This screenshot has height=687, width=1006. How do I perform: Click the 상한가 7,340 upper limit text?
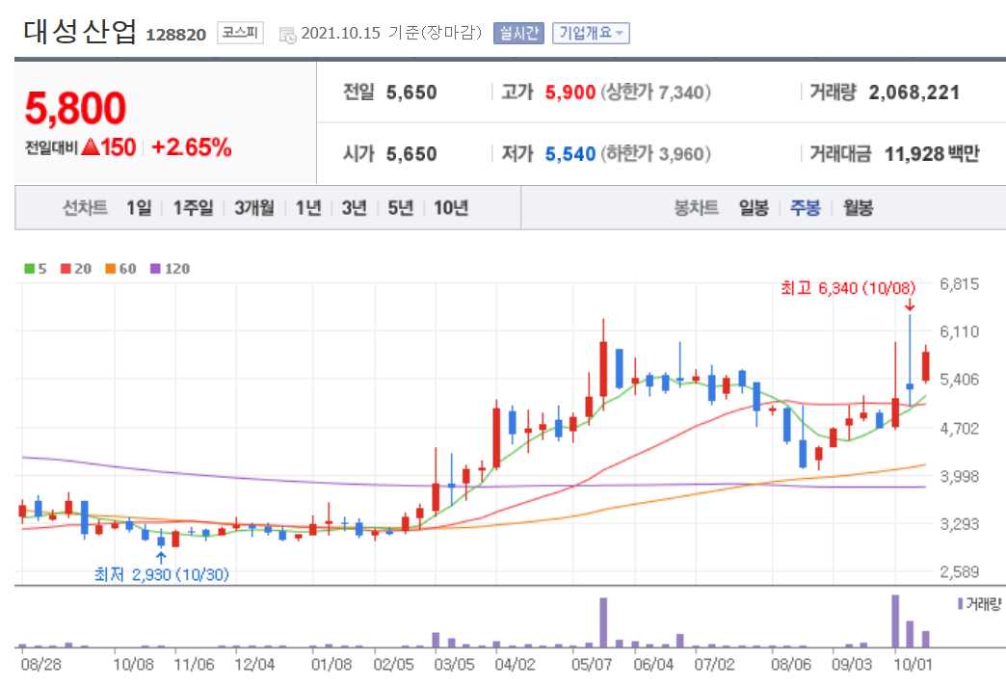pyautogui.click(x=655, y=92)
